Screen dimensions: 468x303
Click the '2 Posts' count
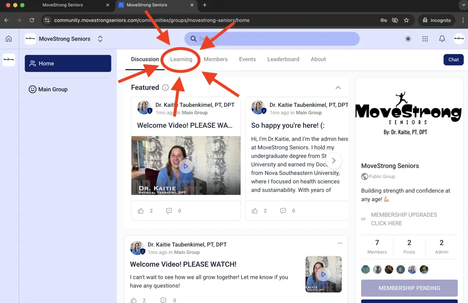(409, 247)
